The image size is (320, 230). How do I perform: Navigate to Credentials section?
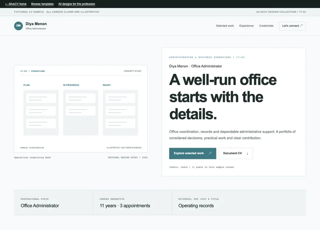pyautogui.click(x=266, y=26)
